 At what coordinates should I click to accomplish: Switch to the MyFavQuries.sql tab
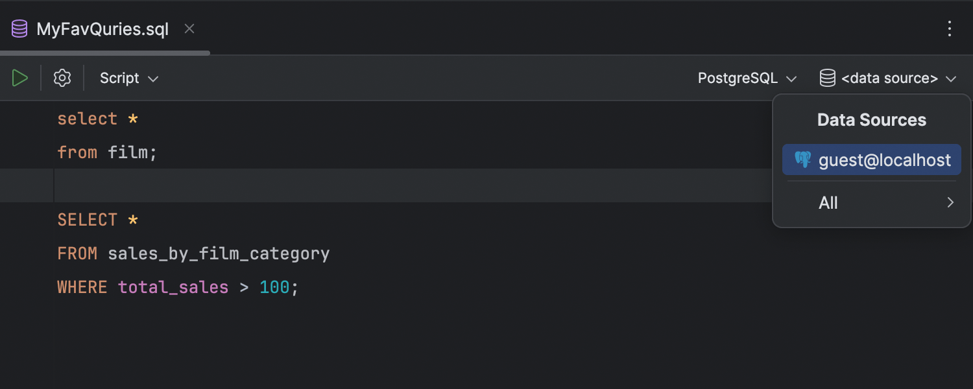click(x=102, y=29)
